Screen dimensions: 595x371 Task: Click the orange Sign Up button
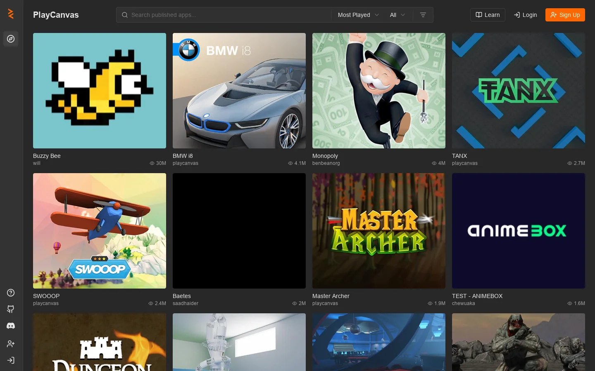pos(565,15)
